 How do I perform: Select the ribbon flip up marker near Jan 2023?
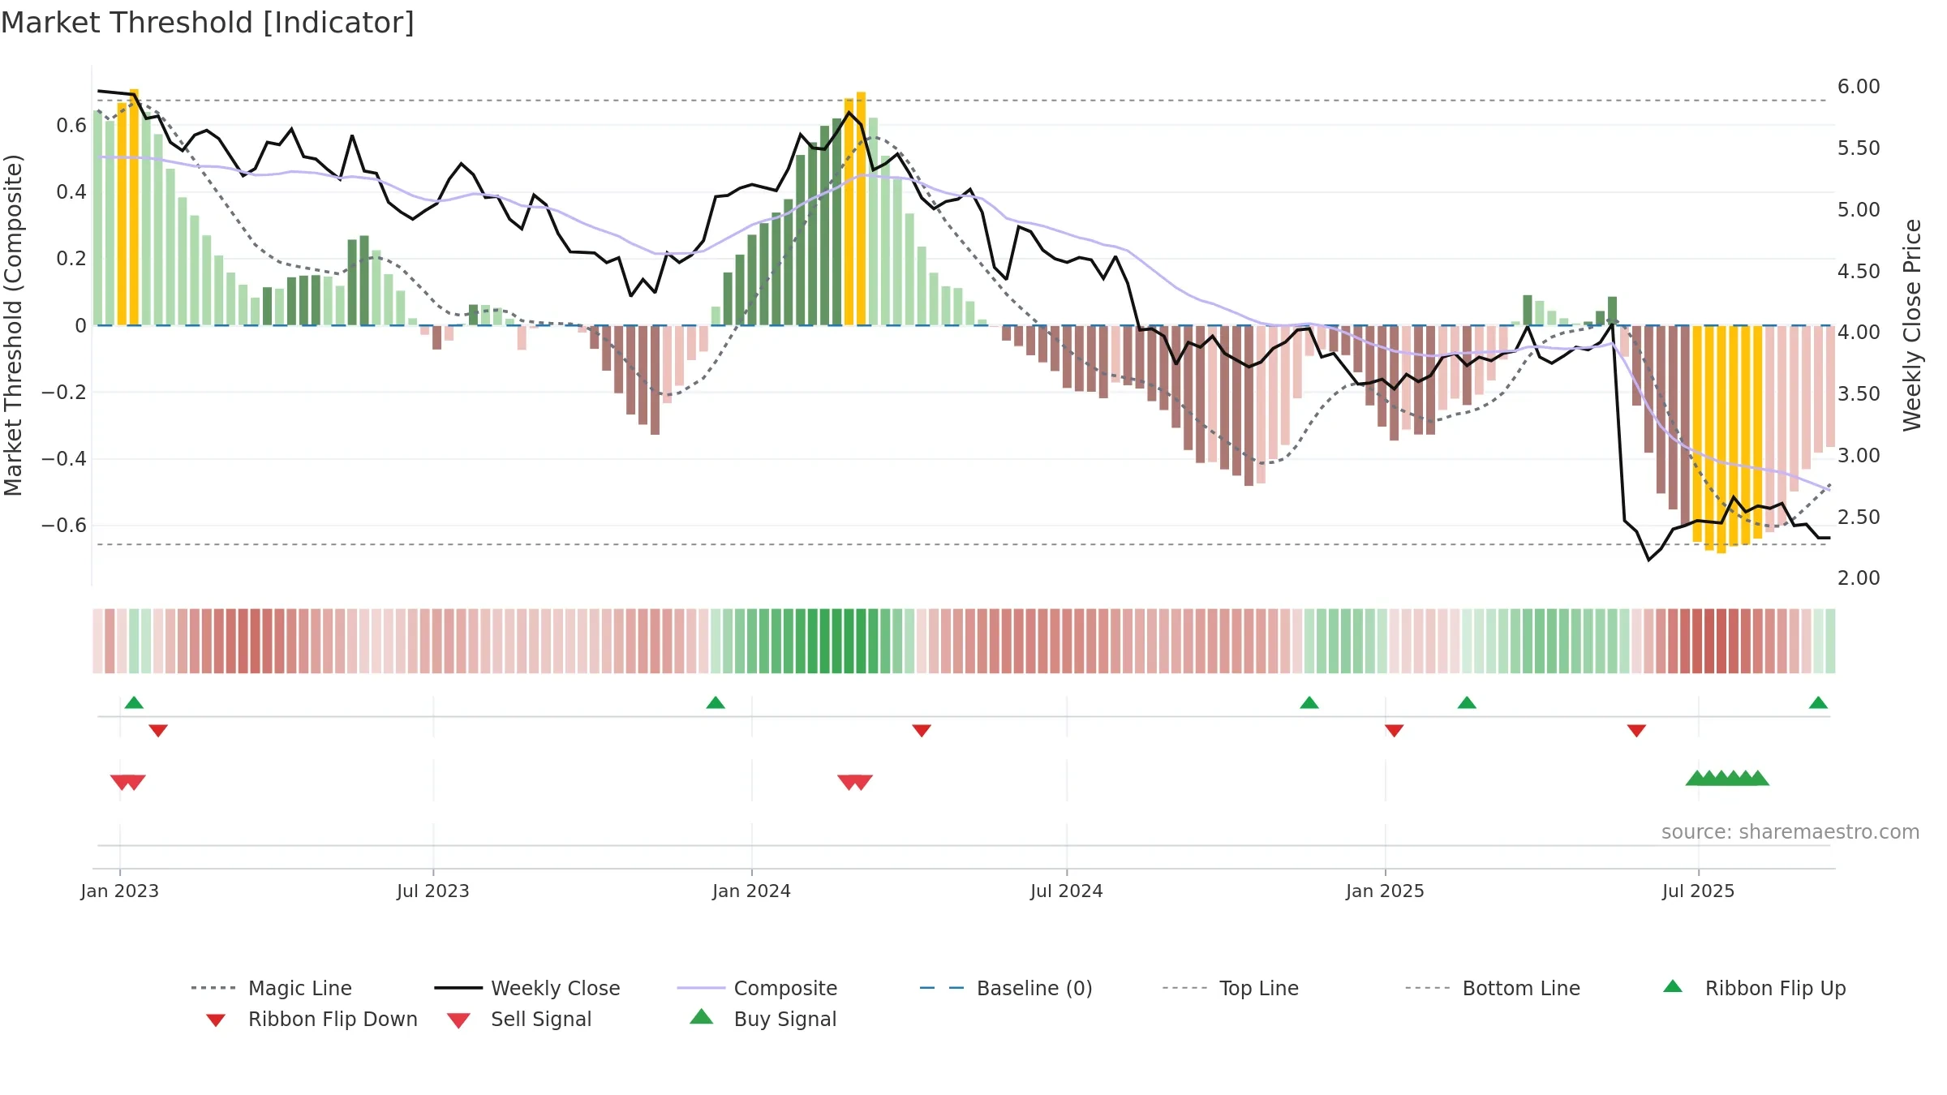pos(134,702)
